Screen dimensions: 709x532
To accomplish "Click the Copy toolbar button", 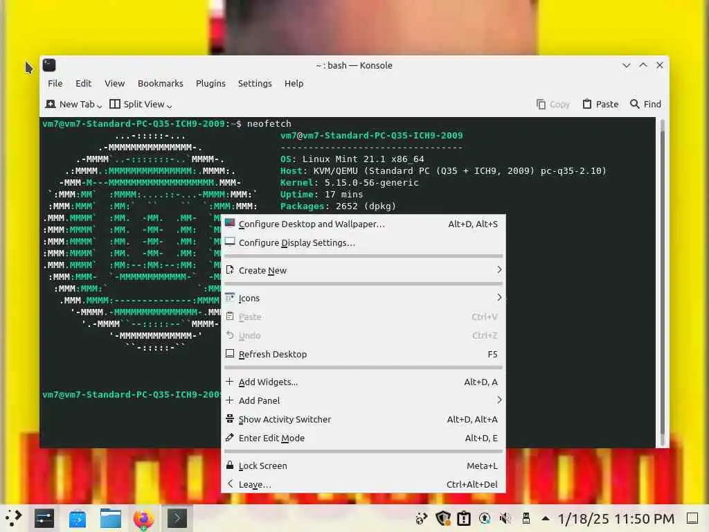I will (x=553, y=104).
